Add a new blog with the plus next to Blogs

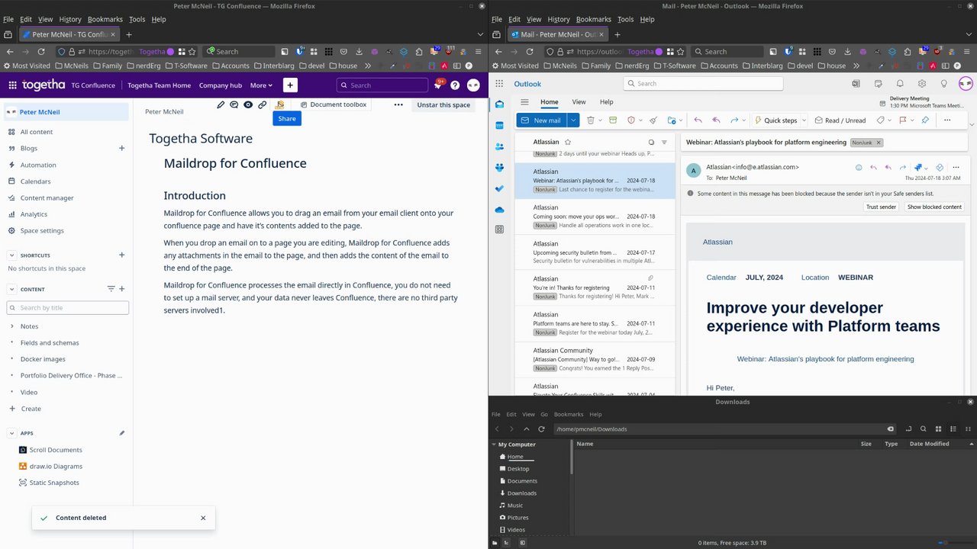point(121,148)
